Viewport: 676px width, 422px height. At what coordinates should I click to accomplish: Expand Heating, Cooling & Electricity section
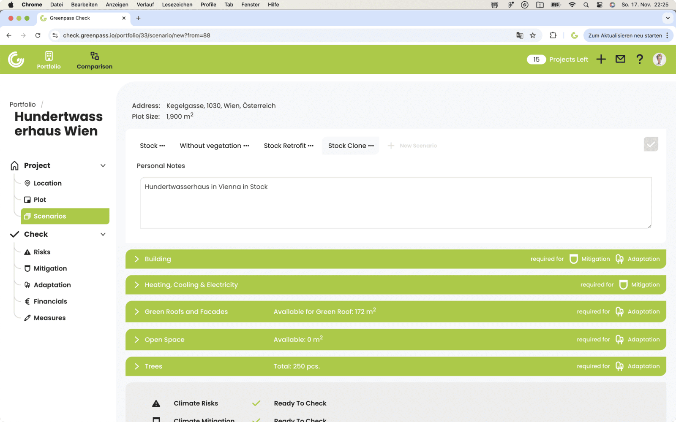click(x=136, y=285)
